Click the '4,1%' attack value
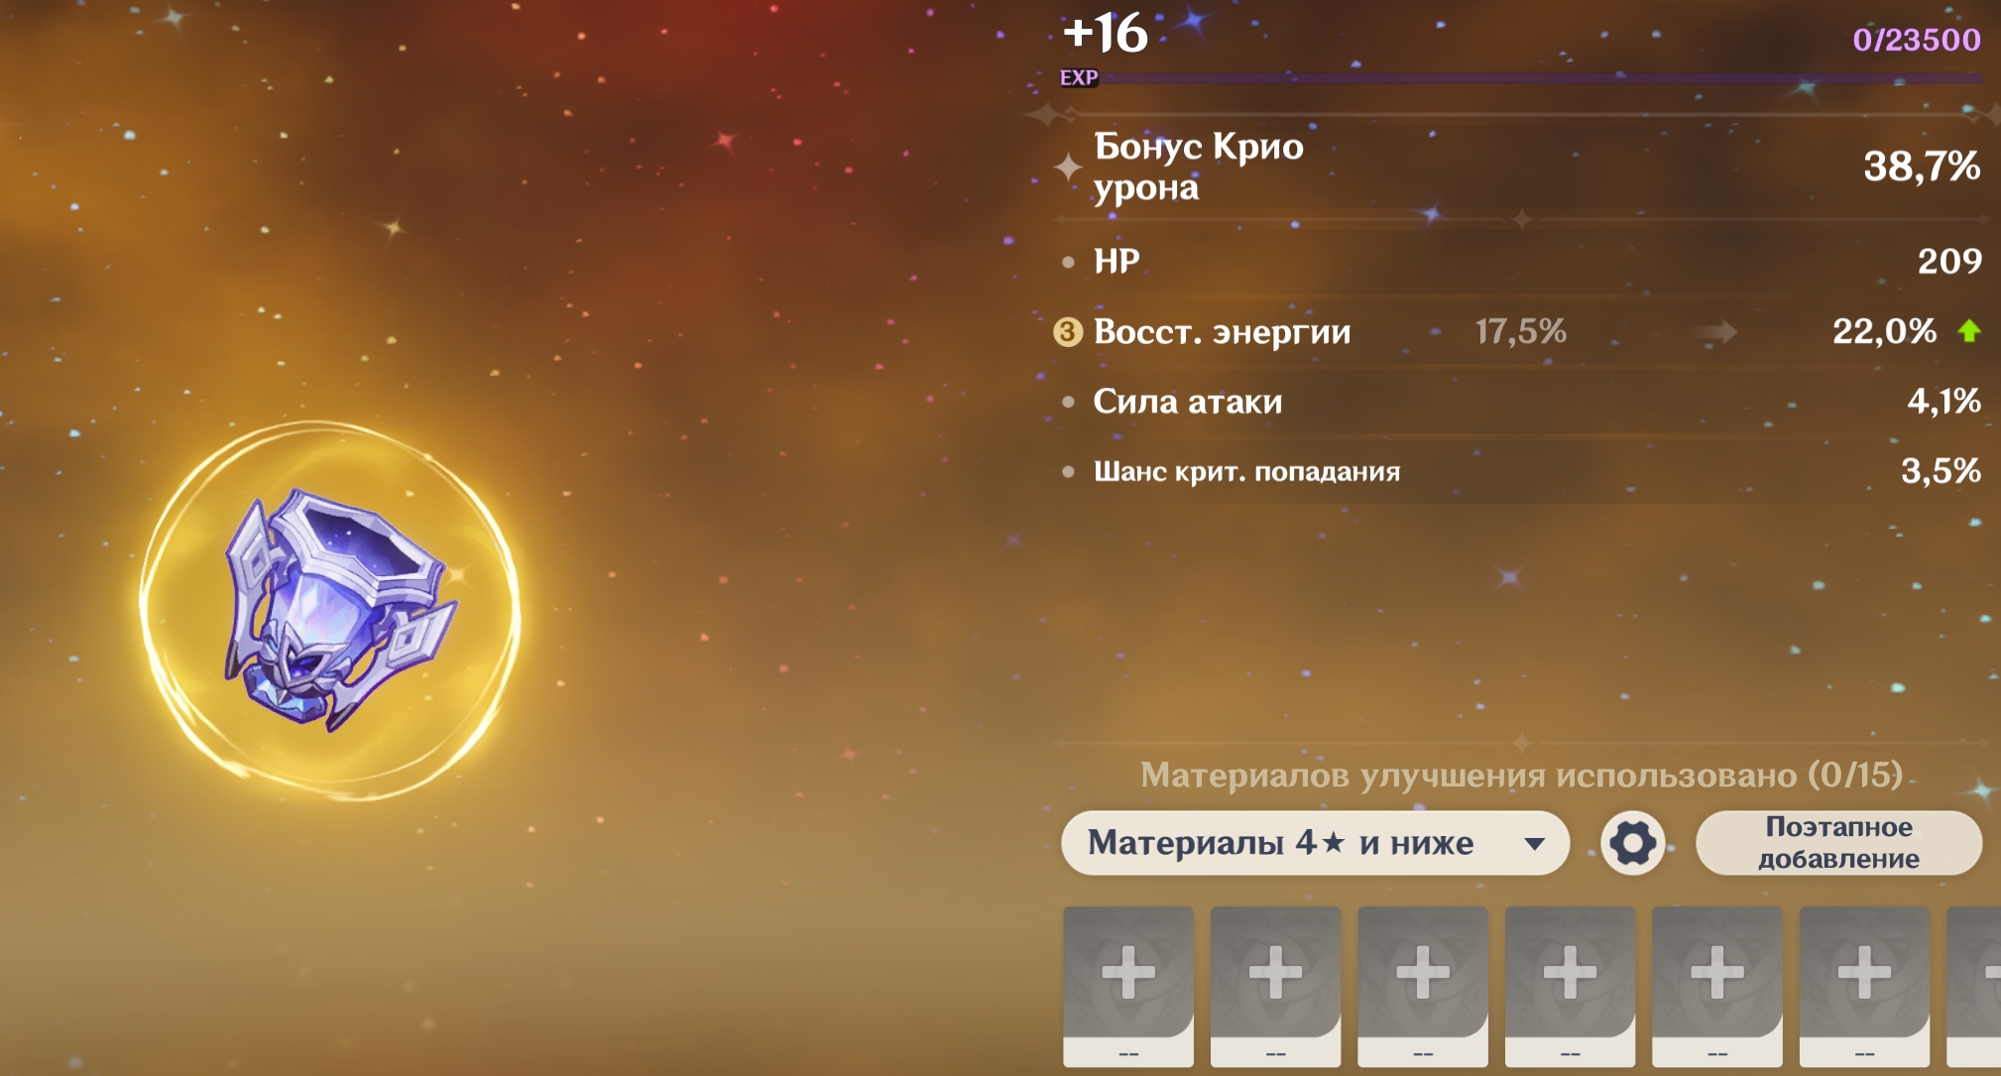2001x1076 pixels. [1943, 402]
